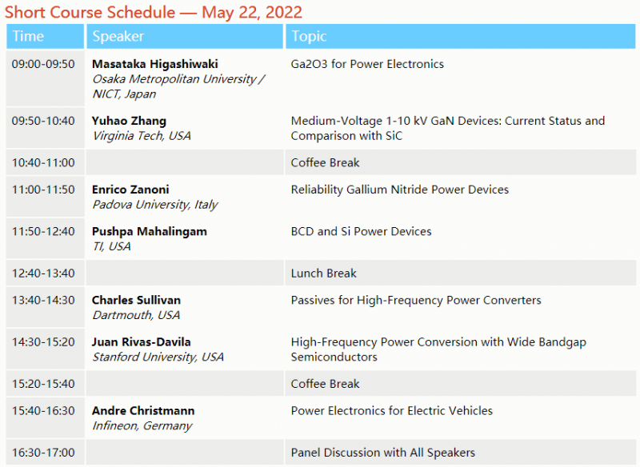Click the Short Course Schedule title
This screenshot has width=640, height=467.
coord(154,12)
